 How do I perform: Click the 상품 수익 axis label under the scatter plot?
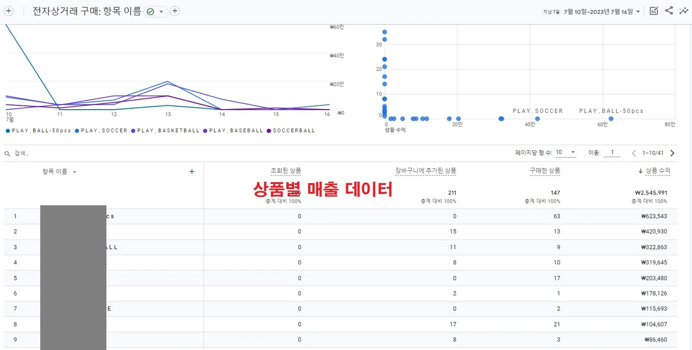[x=395, y=130]
